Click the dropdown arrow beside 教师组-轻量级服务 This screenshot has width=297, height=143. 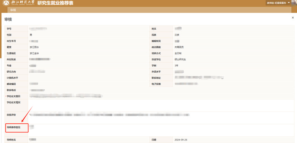pos(289,3)
